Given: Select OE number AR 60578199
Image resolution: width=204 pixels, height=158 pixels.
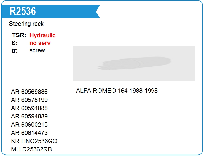Looking at the screenshot, I should (x=29, y=100).
